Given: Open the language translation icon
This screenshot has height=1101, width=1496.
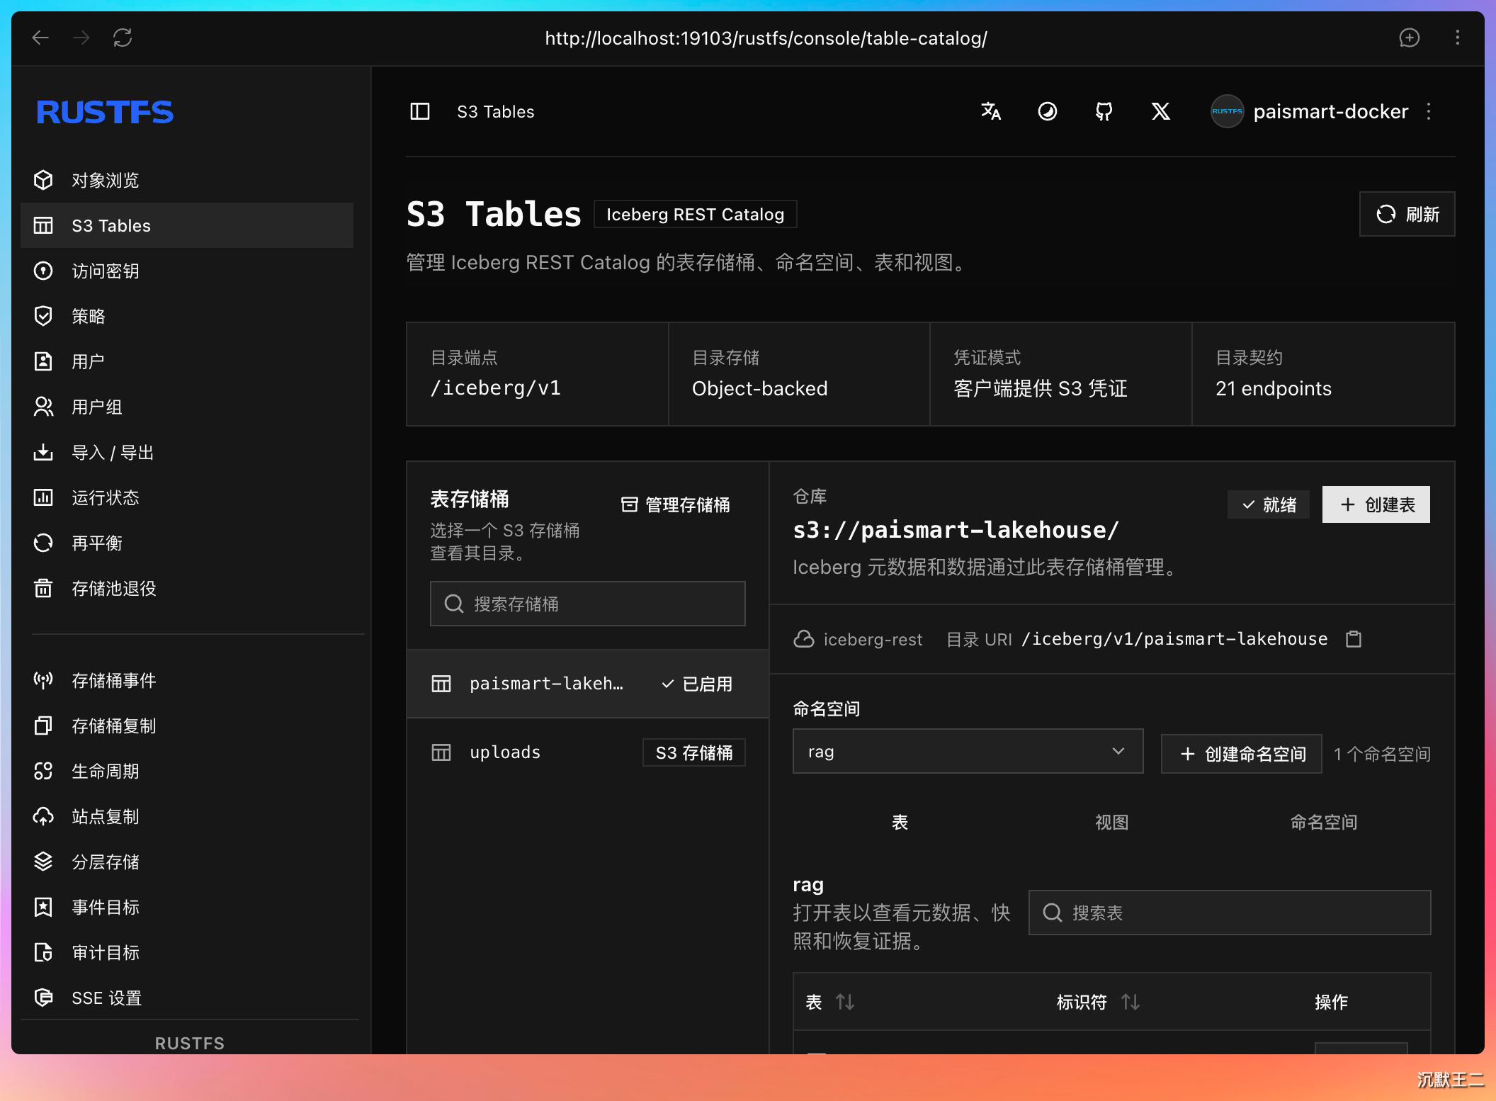Looking at the screenshot, I should 991,111.
